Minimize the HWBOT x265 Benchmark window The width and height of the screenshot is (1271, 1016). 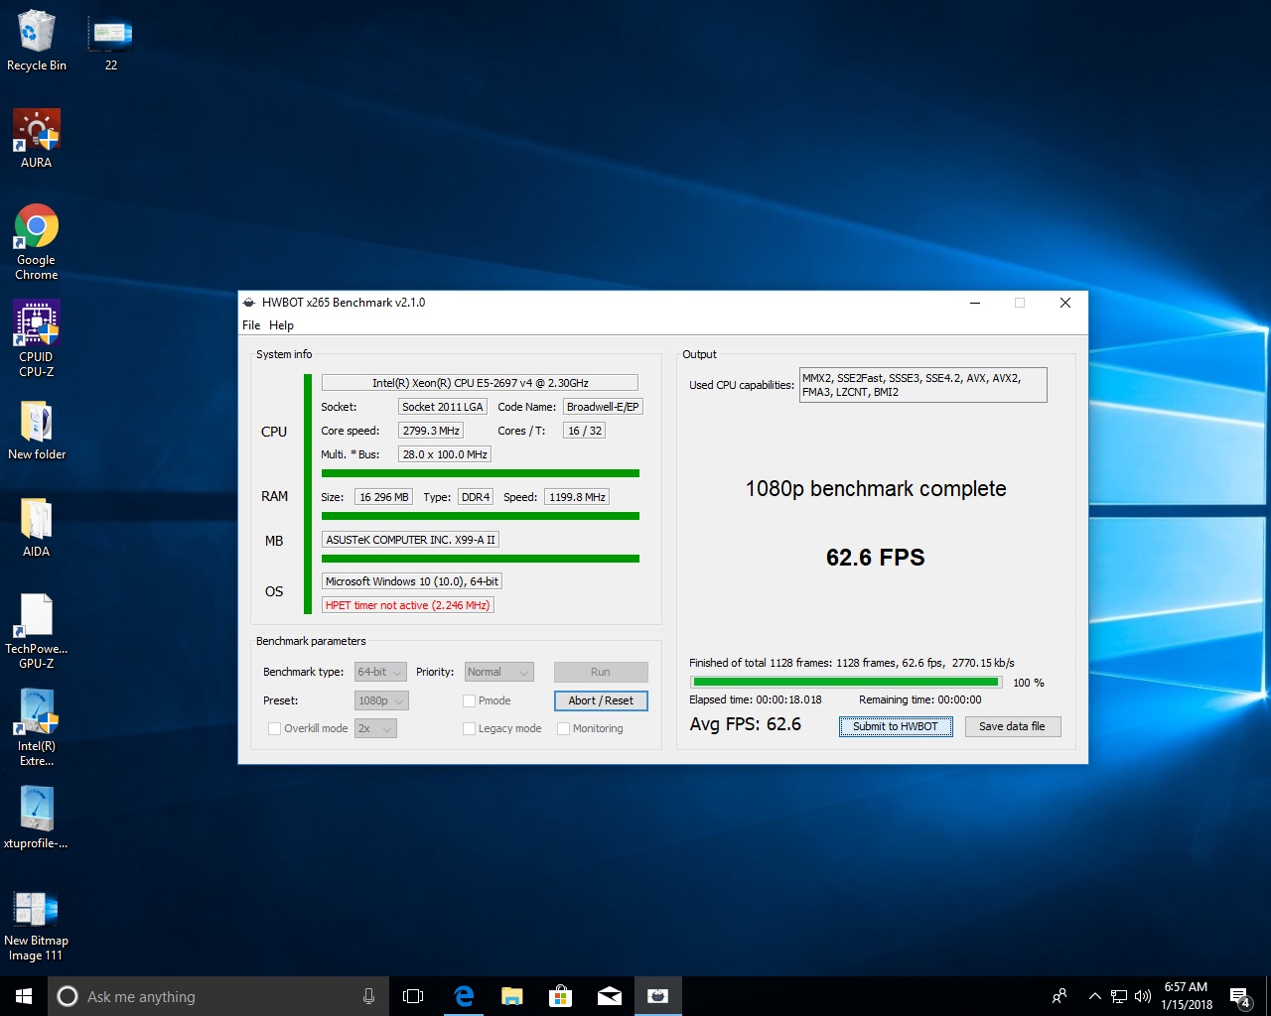point(975,303)
